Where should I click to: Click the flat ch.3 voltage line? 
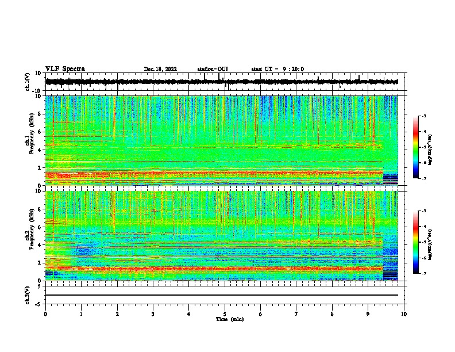(x=221, y=295)
